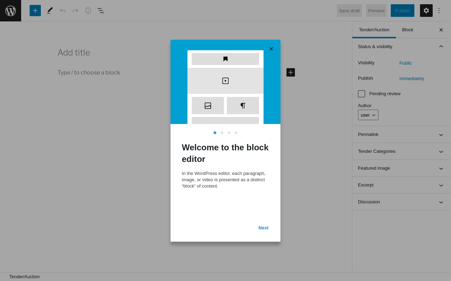
Task: Go to second welcome guide page dot
Action: pyautogui.click(x=222, y=133)
